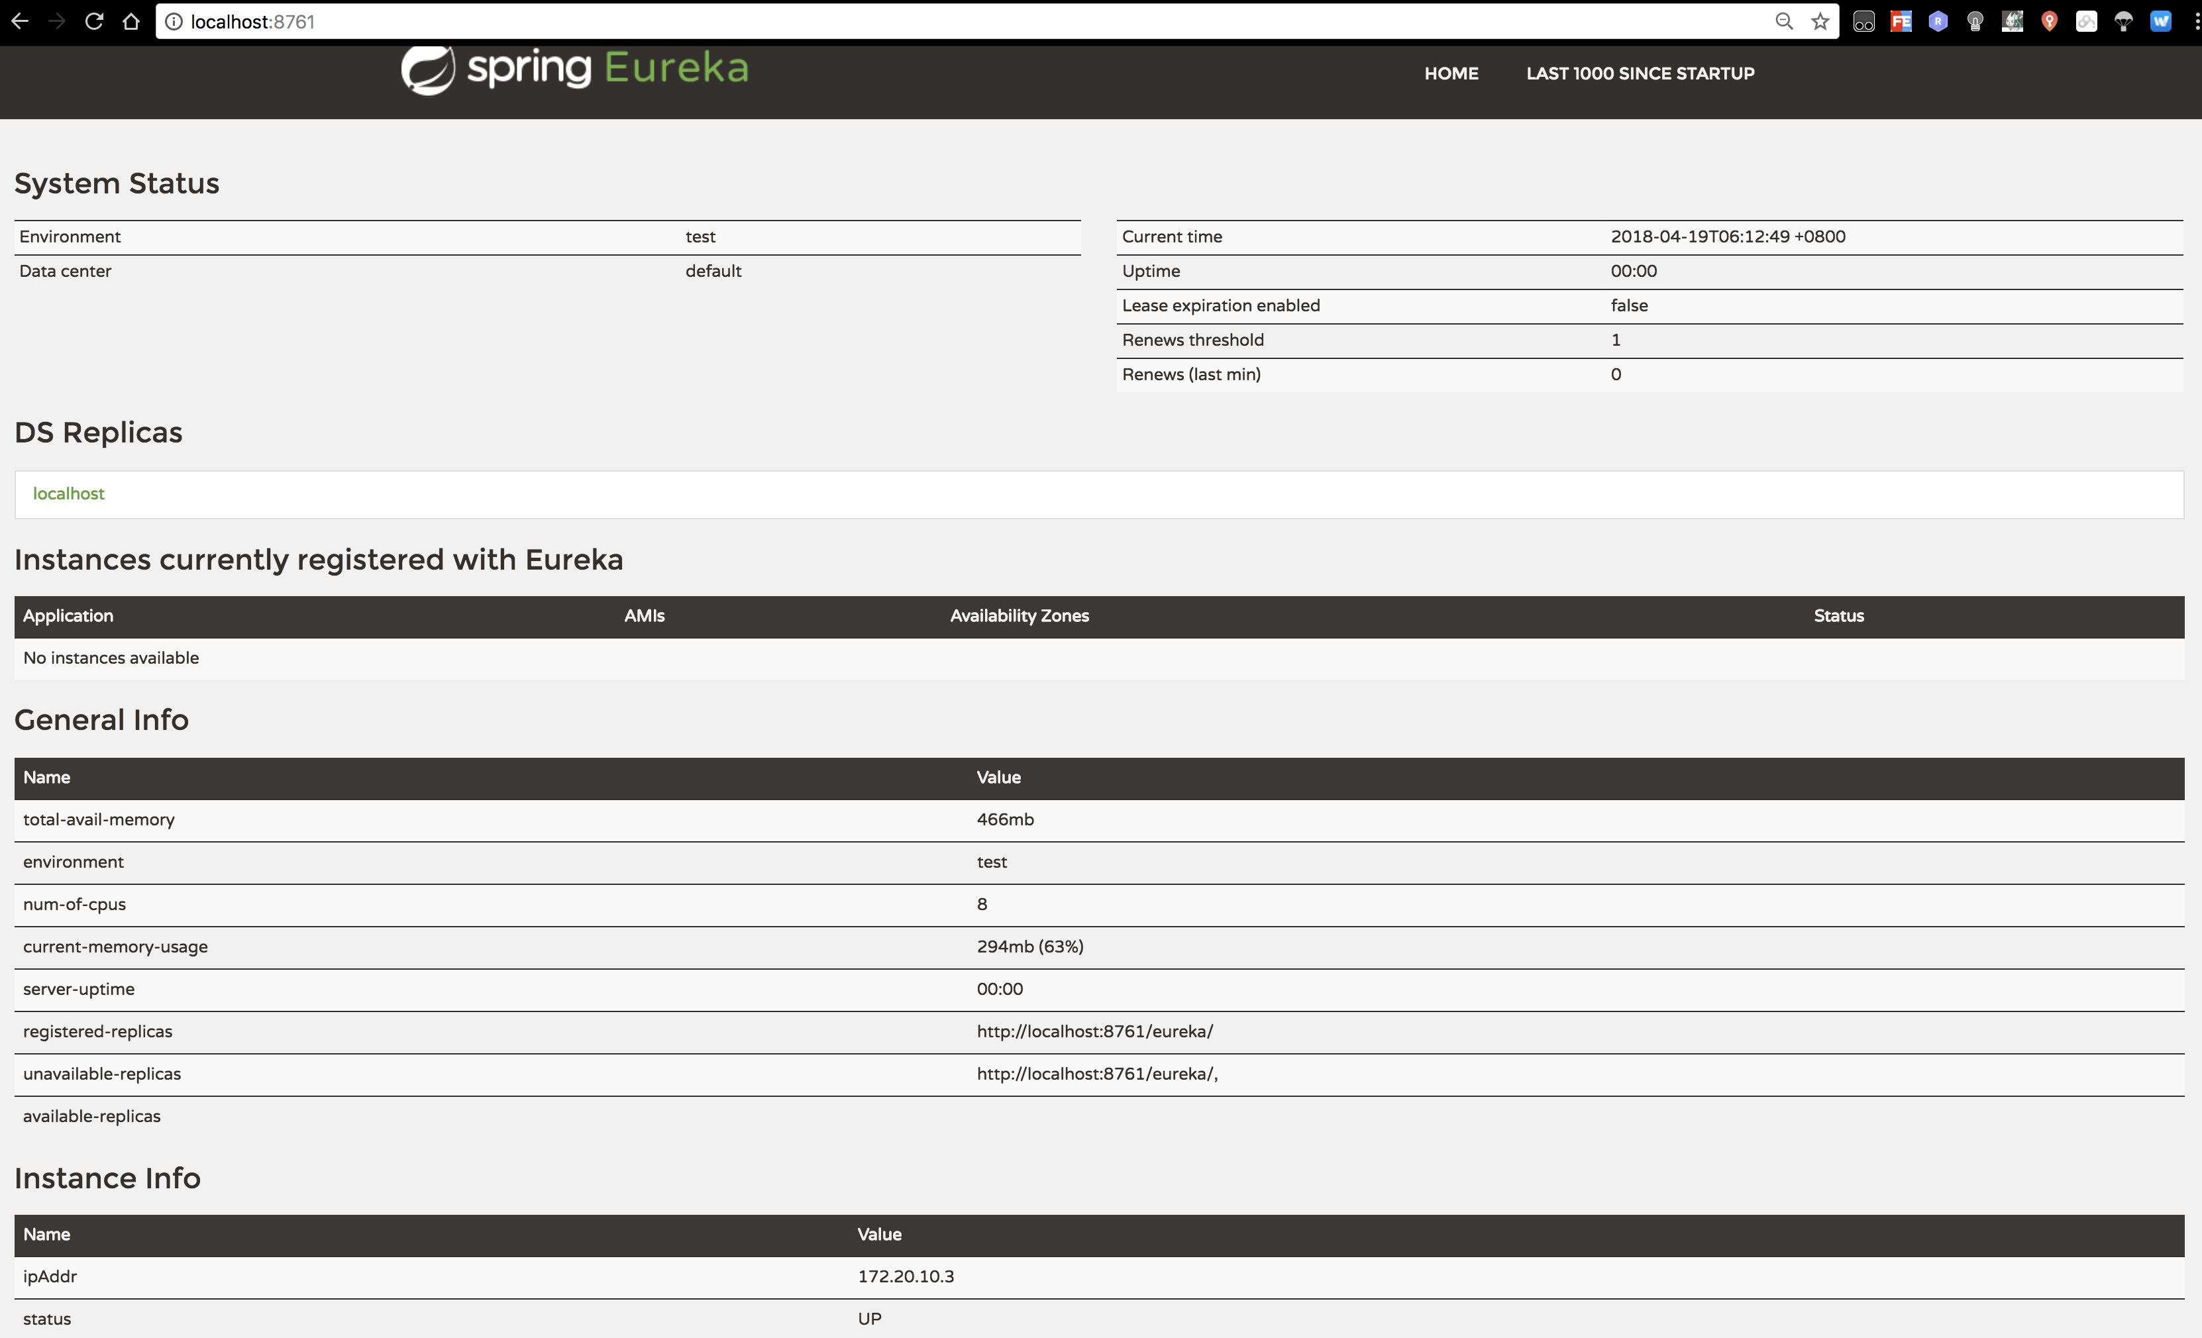Click the cat picture extension icon
Image resolution: width=2202 pixels, height=1338 pixels.
pyautogui.click(x=2013, y=21)
